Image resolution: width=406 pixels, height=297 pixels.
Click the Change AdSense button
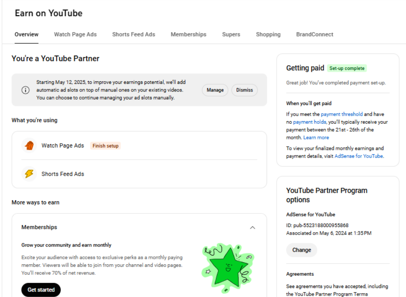(x=301, y=250)
